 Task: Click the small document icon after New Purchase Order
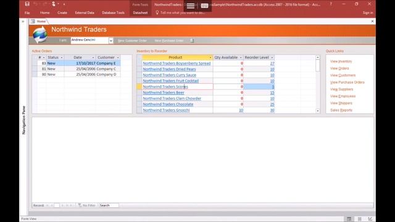pos(192,41)
